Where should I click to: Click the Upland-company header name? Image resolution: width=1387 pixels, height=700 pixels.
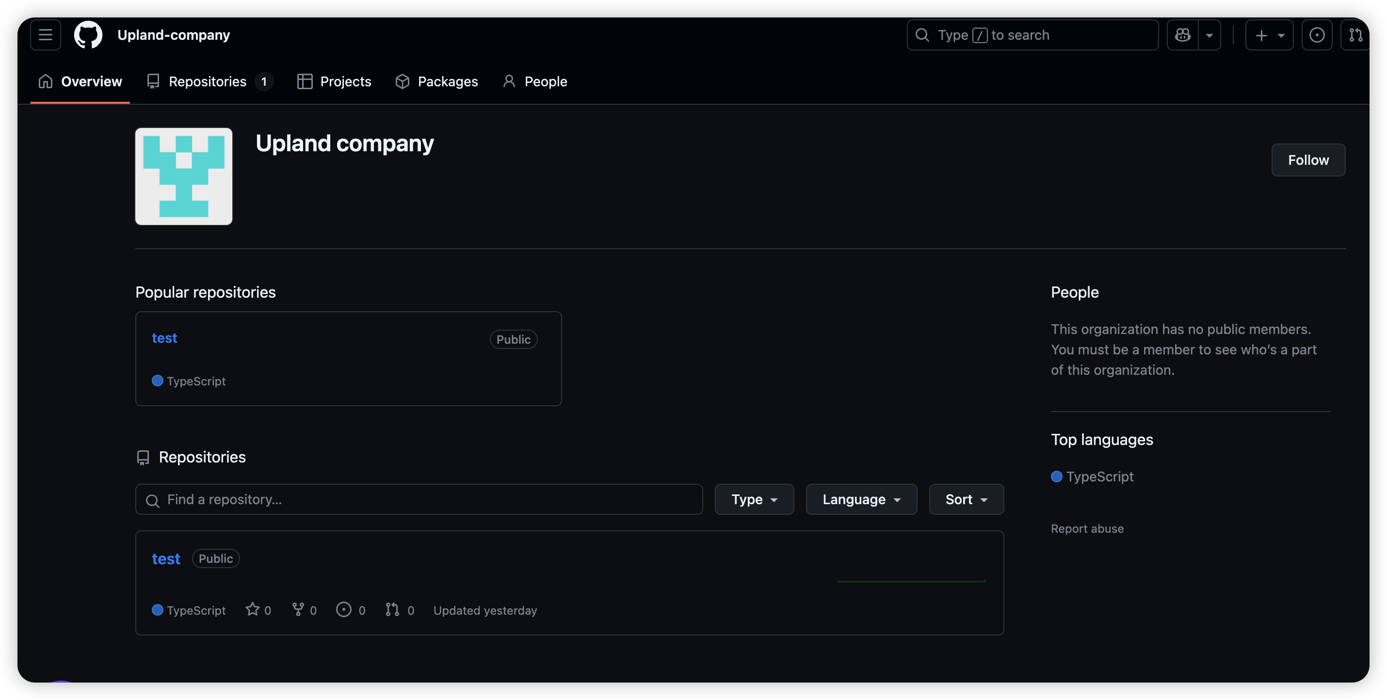pyautogui.click(x=174, y=35)
